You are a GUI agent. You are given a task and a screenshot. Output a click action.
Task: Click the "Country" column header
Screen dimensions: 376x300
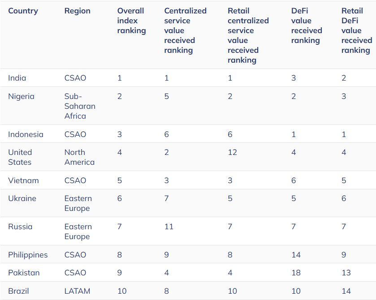pyautogui.click(x=23, y=11)
